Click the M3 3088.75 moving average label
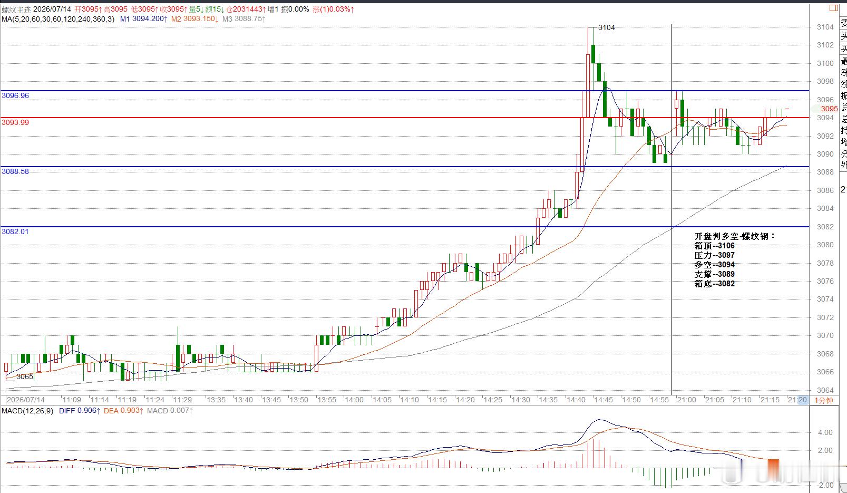Viewport: 847px width, 493px height. coord(244,19)
